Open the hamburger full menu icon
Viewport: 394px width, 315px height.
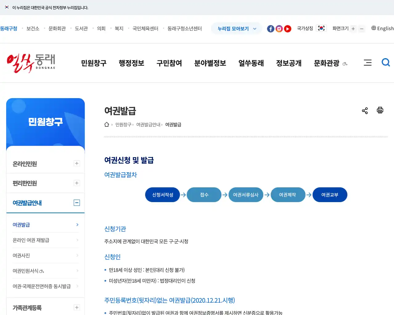(368, 63)
